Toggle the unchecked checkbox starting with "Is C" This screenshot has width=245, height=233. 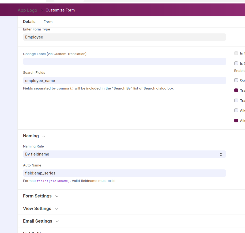coord(236,63)
